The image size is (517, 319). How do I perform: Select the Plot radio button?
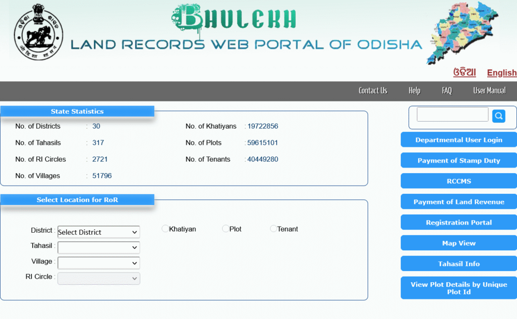tap(226, 229)
